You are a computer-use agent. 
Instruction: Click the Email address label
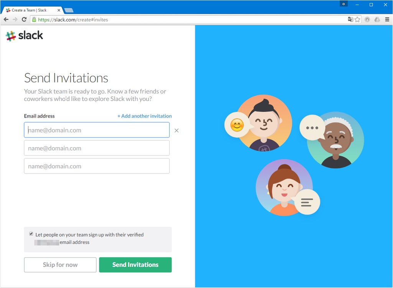pos(40,116)
